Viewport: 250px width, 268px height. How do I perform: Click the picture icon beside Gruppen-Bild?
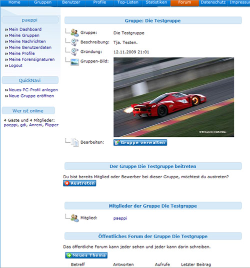coord(75,62)
